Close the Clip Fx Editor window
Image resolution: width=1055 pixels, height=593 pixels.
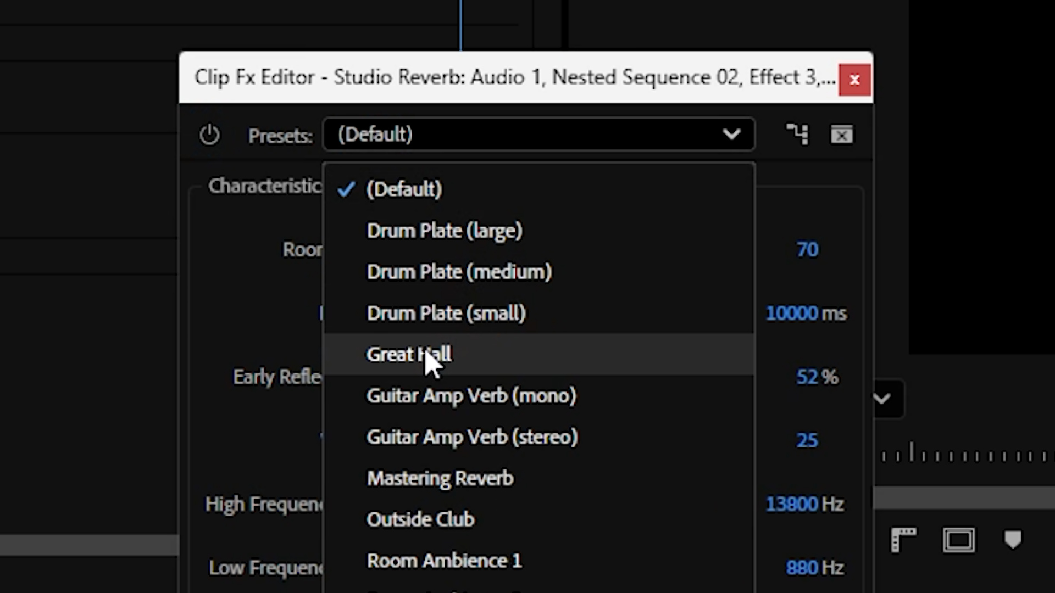[854, 80]
